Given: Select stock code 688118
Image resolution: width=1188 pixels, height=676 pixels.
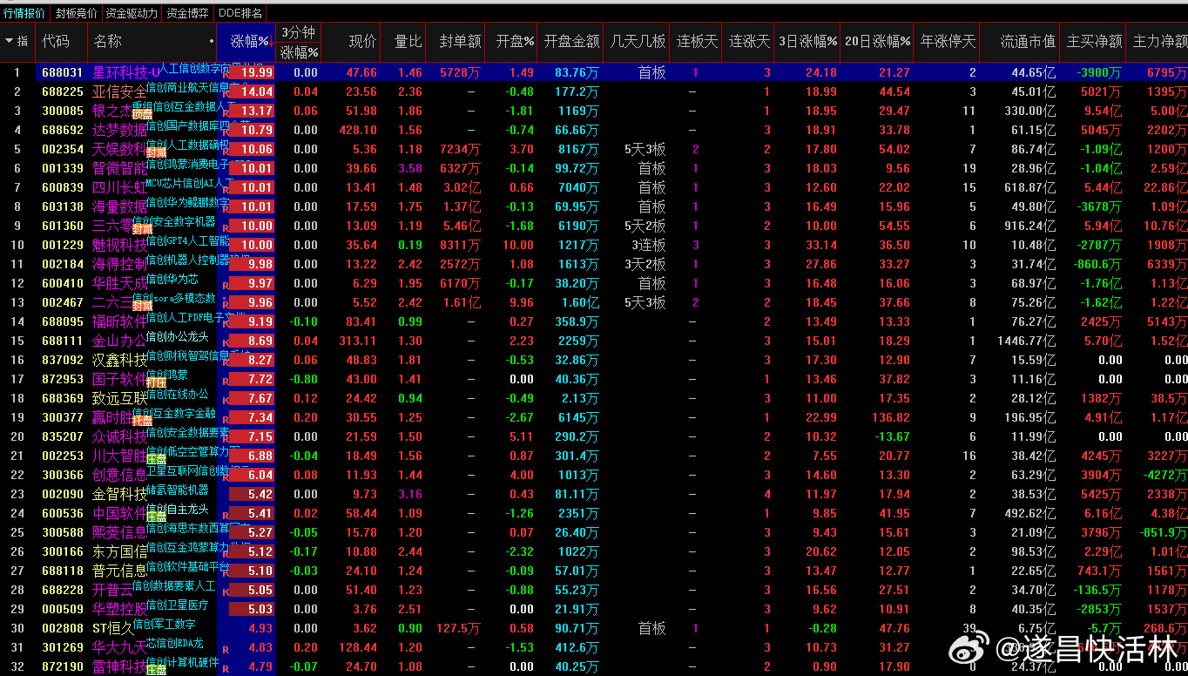Looking at the screenshot, I should tap(63, 571).
